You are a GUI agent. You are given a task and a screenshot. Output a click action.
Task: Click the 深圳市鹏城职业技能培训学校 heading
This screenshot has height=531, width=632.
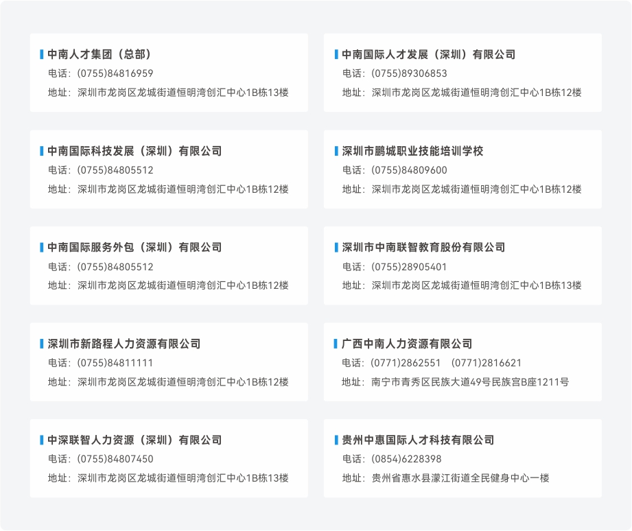click(412, 151)
